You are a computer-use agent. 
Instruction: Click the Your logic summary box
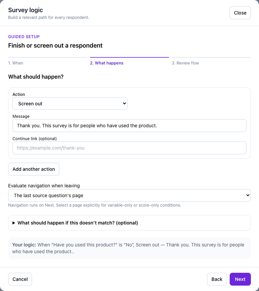[x=129, y=248]
